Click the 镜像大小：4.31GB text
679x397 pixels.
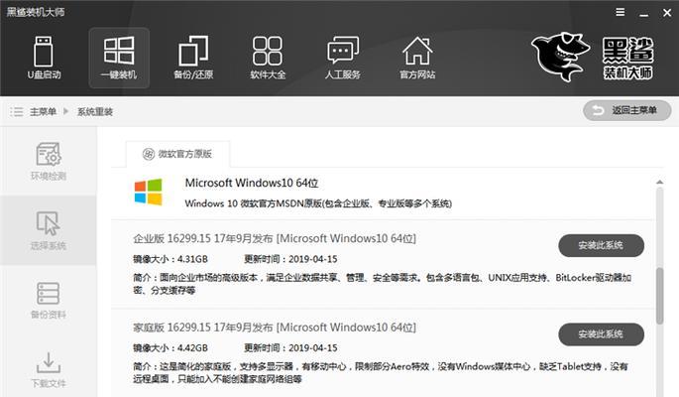(x=170, y=259)
